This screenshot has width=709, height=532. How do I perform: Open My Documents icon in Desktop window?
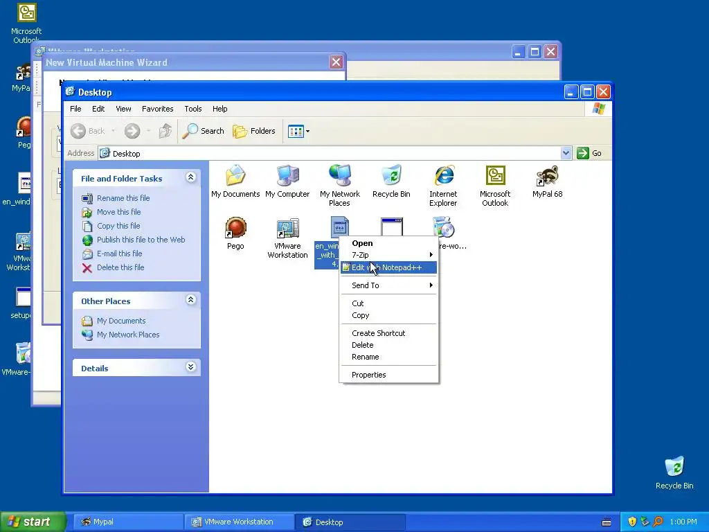tap(235, 175)
